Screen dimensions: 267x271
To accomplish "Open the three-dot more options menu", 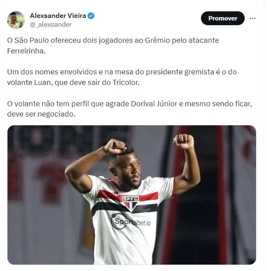I will tap(252, 18).
